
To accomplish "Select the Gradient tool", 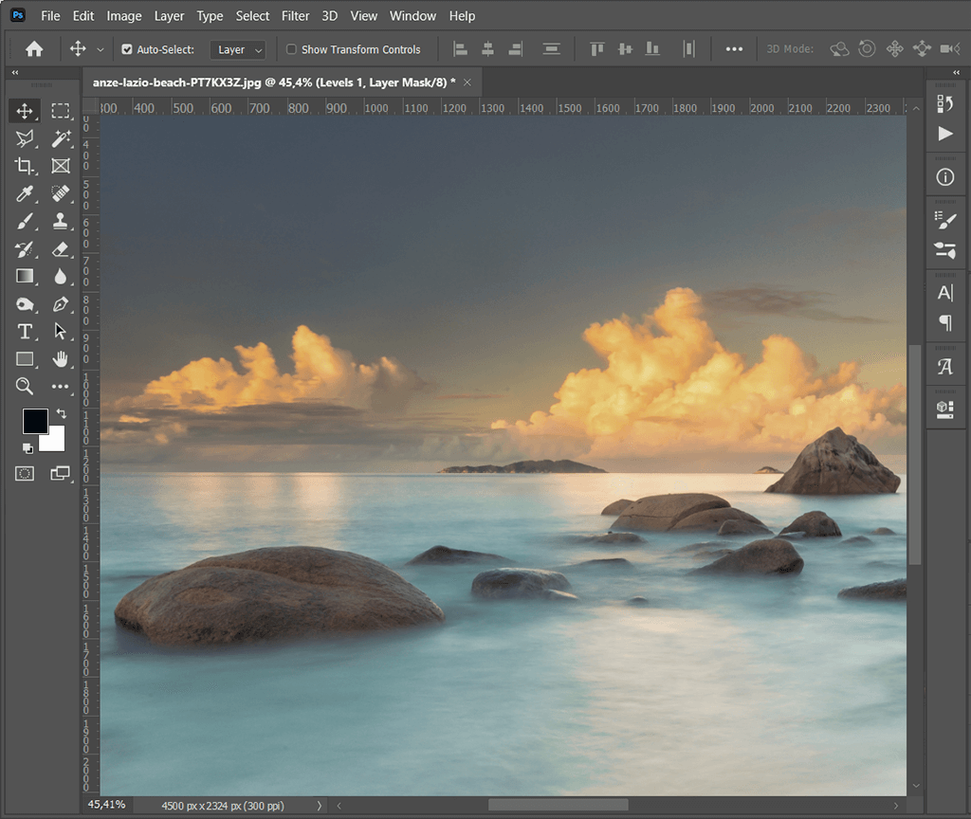I will pos(24,276).
